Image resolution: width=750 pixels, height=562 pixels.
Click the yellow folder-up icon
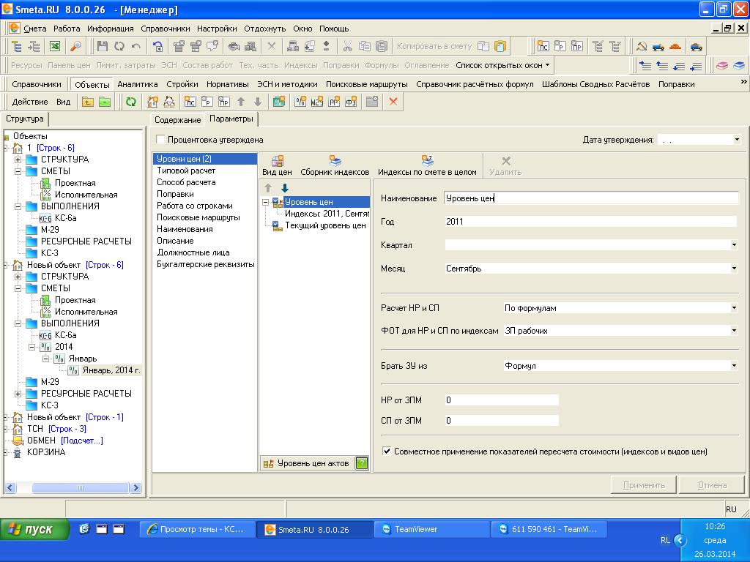[88, 101]
